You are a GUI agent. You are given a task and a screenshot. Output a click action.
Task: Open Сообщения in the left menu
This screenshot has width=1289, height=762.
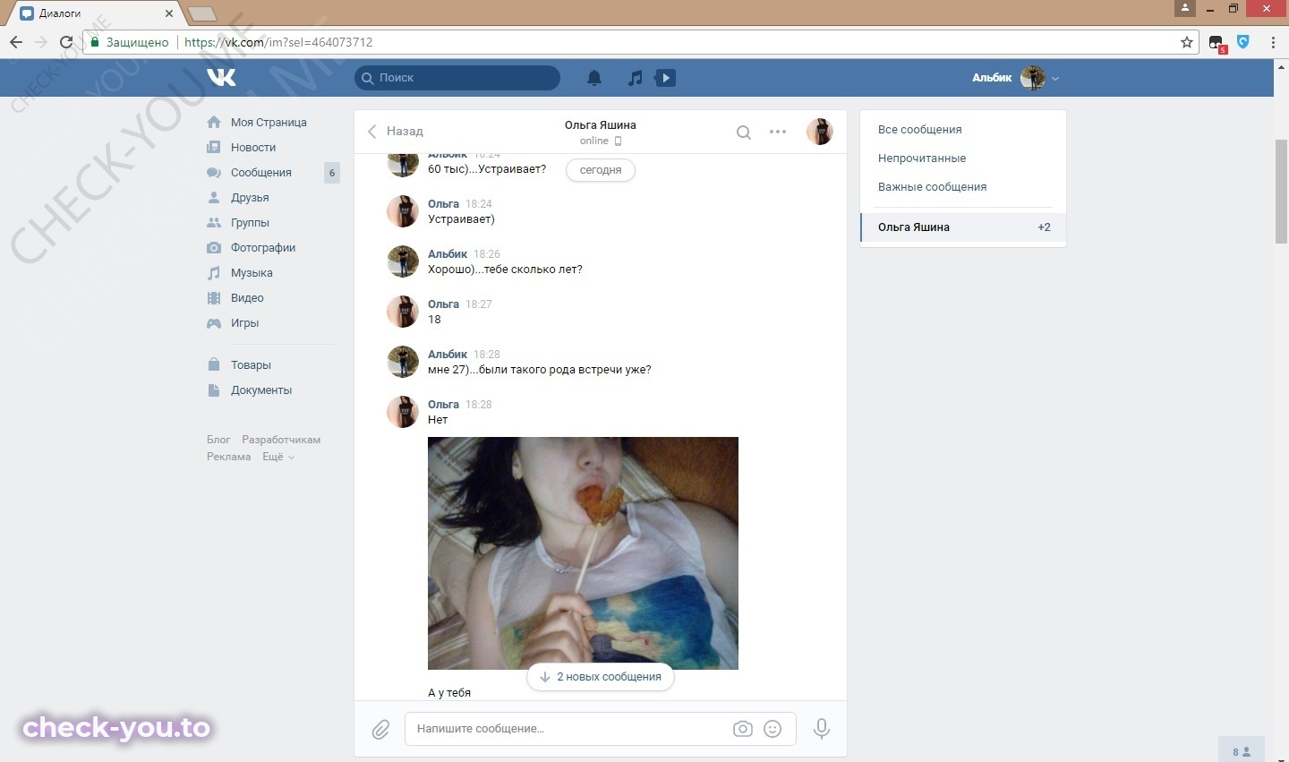[x=261, y=173]
